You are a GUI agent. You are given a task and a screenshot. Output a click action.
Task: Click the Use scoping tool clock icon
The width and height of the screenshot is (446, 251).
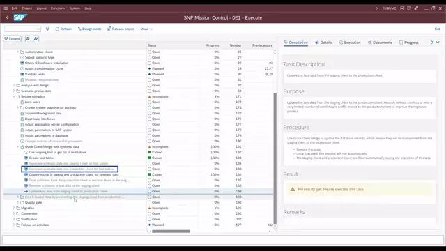(26, 152)
